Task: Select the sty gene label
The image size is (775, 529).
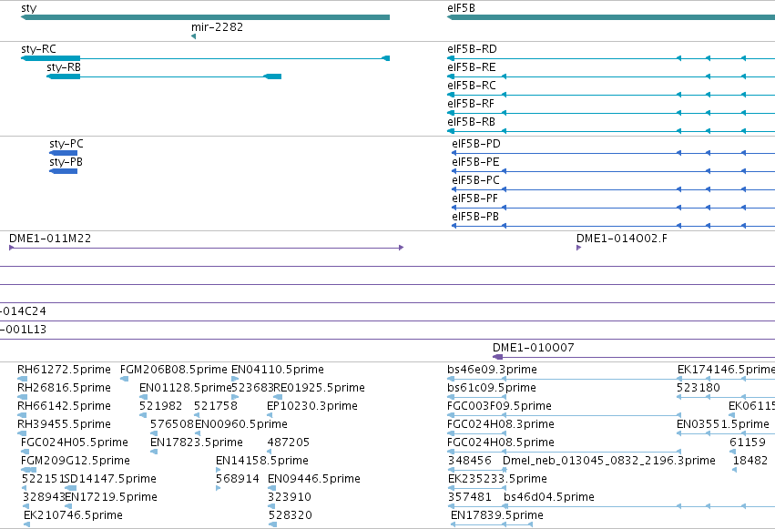Action: [x=28, y=8]
